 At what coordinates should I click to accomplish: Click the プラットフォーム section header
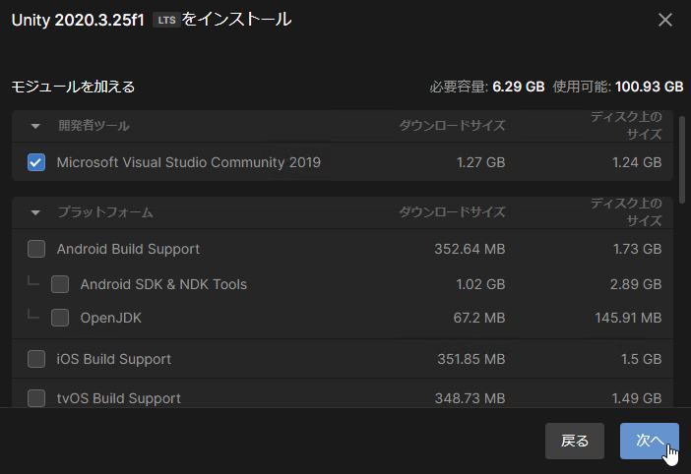click(x=105, y=212)
